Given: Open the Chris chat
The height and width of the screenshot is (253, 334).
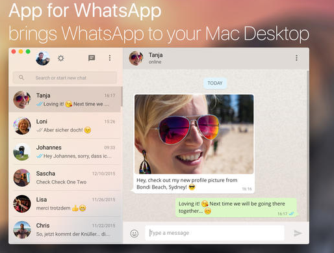Looking at the screenshot, I should (x=65, y=230).
